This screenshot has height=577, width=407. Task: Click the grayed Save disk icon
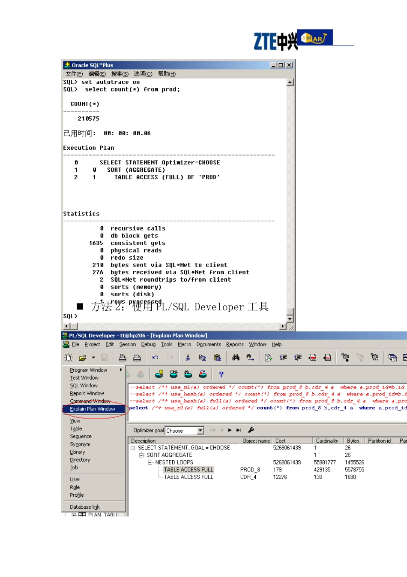(x=104, y=357)
